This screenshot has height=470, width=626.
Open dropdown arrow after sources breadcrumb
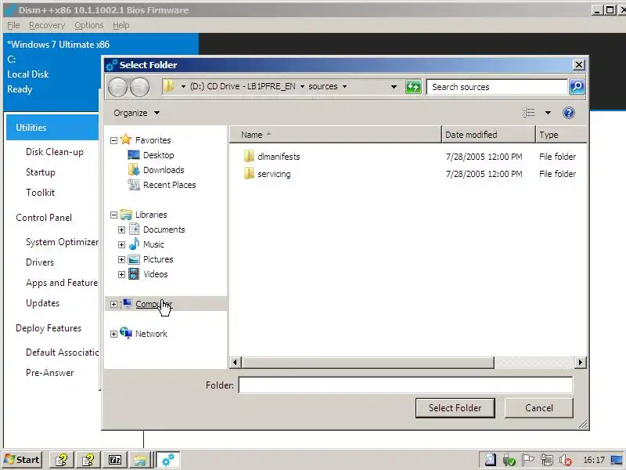(x=344, y=86)
